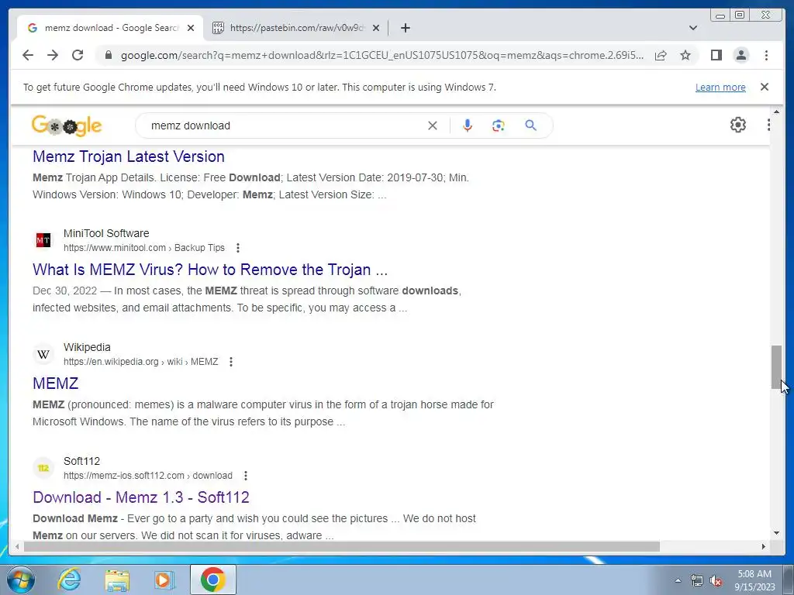Launch Internet Explorer from taskbar
The image size is (794, 595).
[69, 580]
